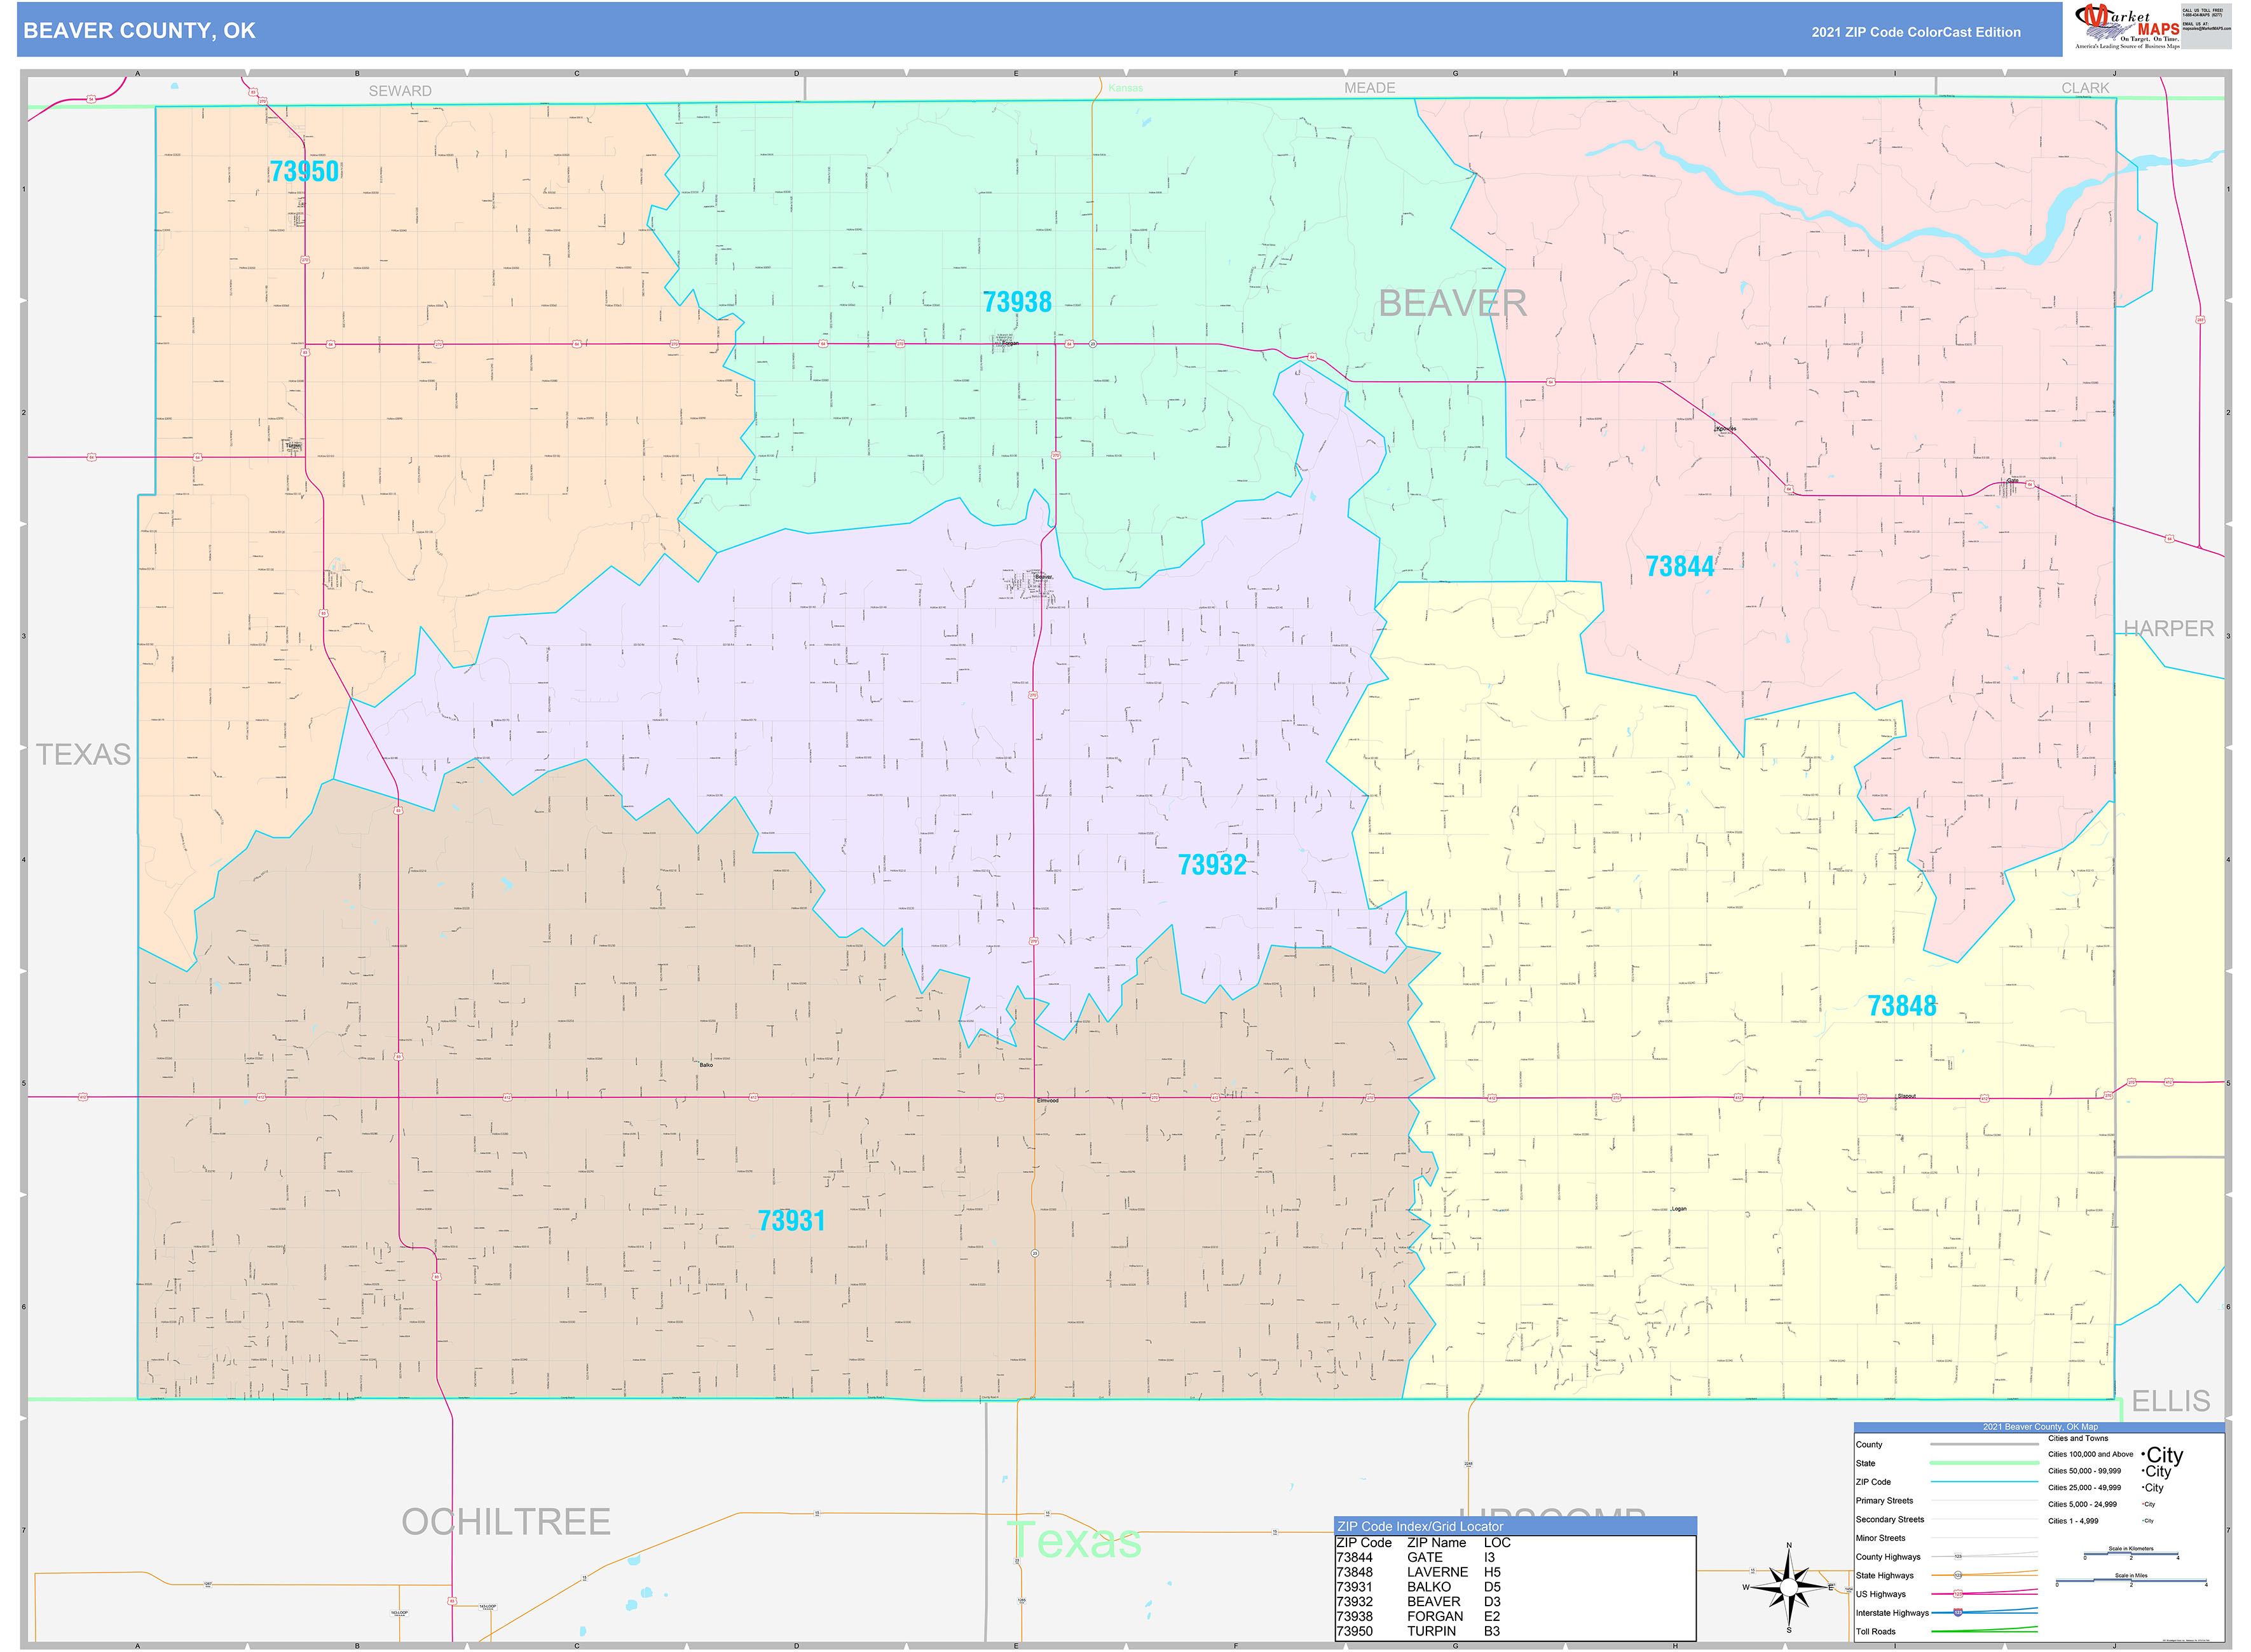Click ZIP label 73931 on the map
The width and height of the screenshot is (2251, 1652).
point(791,1221)
